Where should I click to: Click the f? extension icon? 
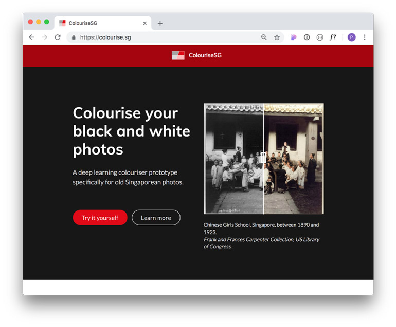point(333,37)
